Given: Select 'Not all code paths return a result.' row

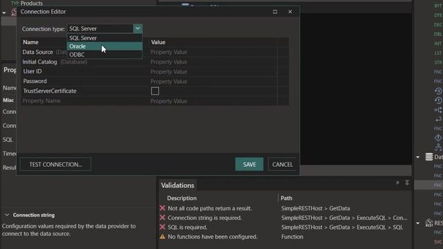Looking at the screenshot, I should coord(284,208).
